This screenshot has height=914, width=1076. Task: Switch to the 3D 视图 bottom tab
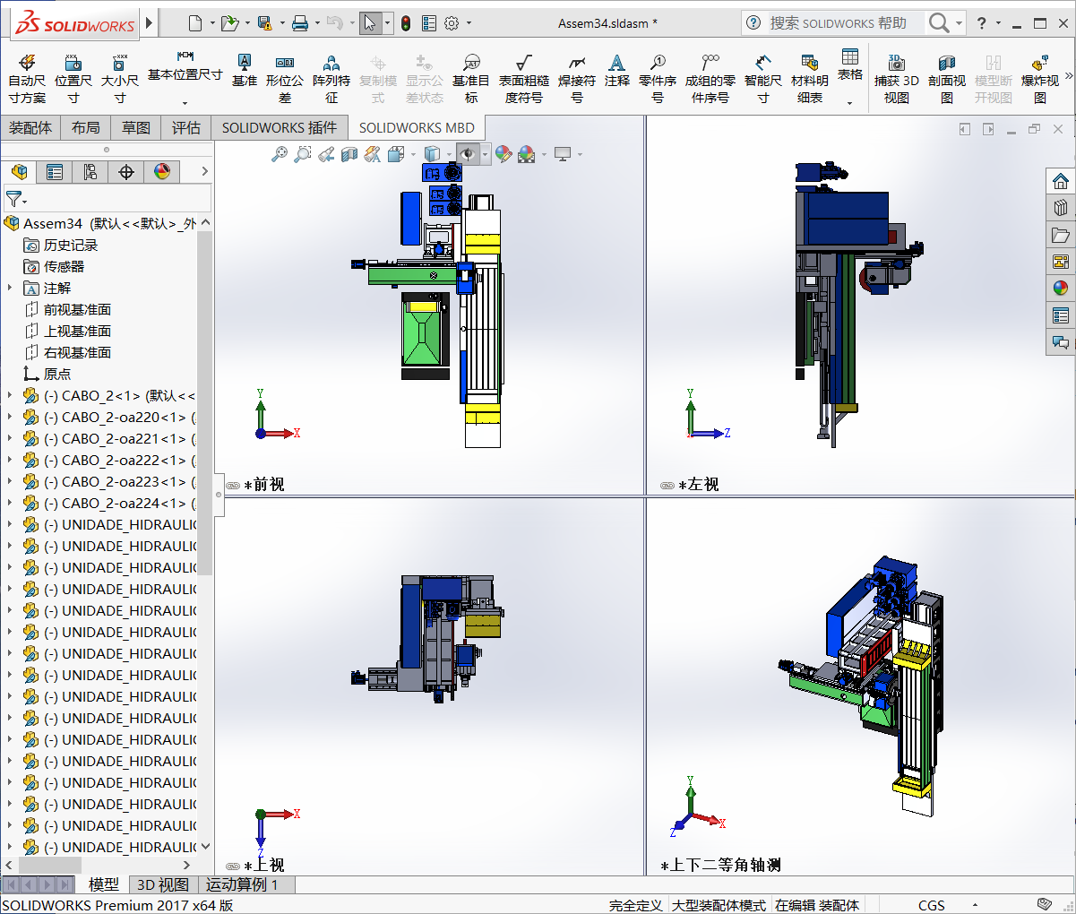click(163, 884)
